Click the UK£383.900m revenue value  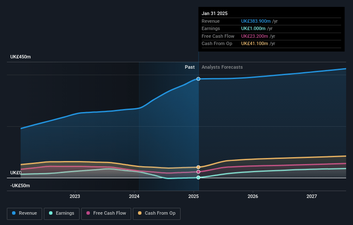[256, 21]
